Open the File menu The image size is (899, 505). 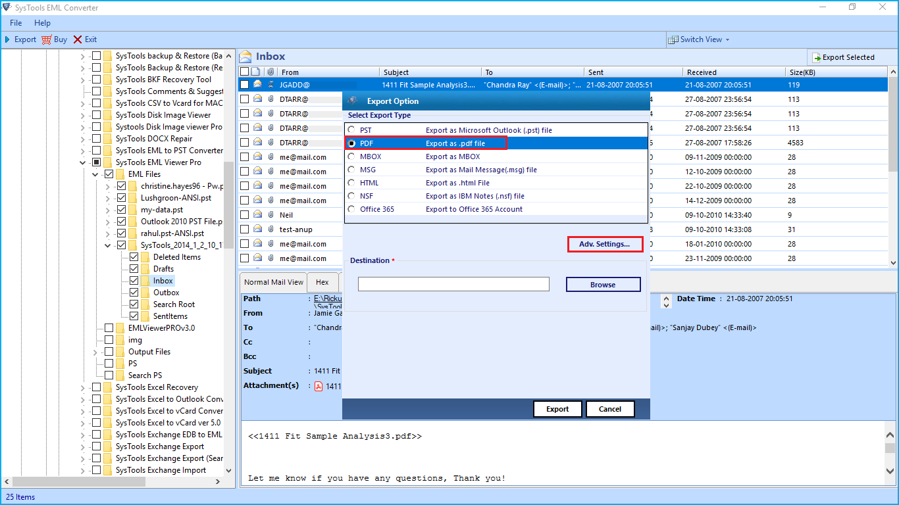(16, 23)
